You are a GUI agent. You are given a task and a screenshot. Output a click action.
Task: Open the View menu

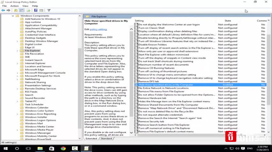[25, 6]
